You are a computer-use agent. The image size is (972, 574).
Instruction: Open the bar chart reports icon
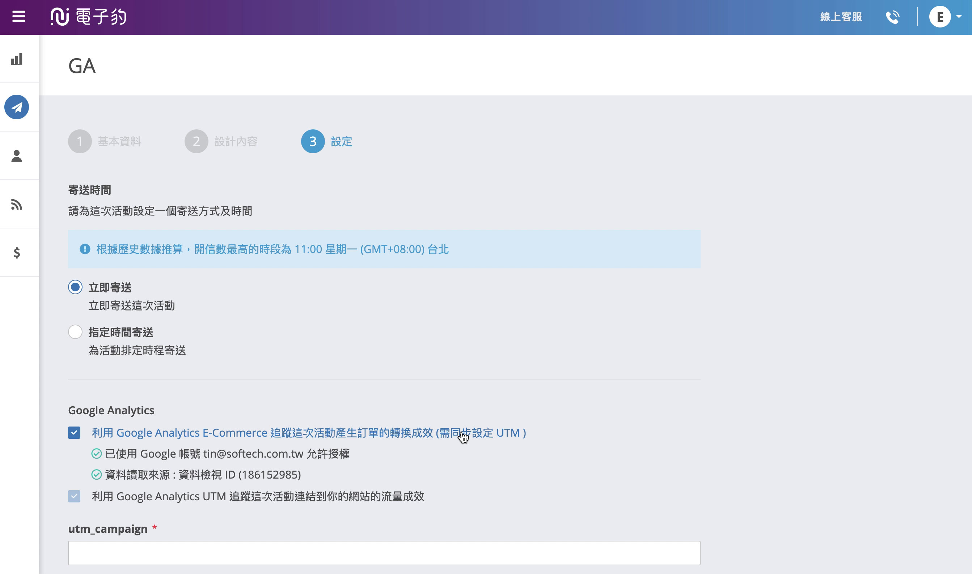pyautogui.click(x=17, y=59)
